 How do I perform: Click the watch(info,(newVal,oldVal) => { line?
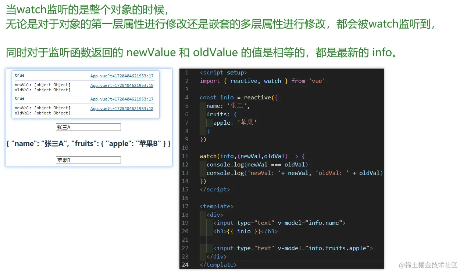[x=252, y=156]
